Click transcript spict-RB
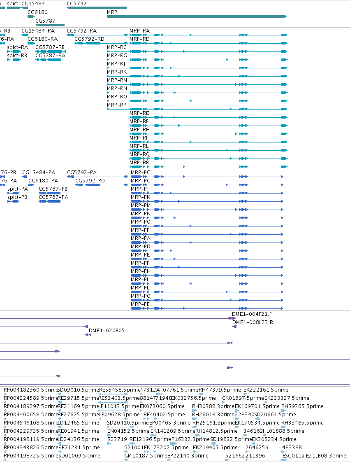Image resolution: width=350 pixels, height=462 pixels. 17,56
